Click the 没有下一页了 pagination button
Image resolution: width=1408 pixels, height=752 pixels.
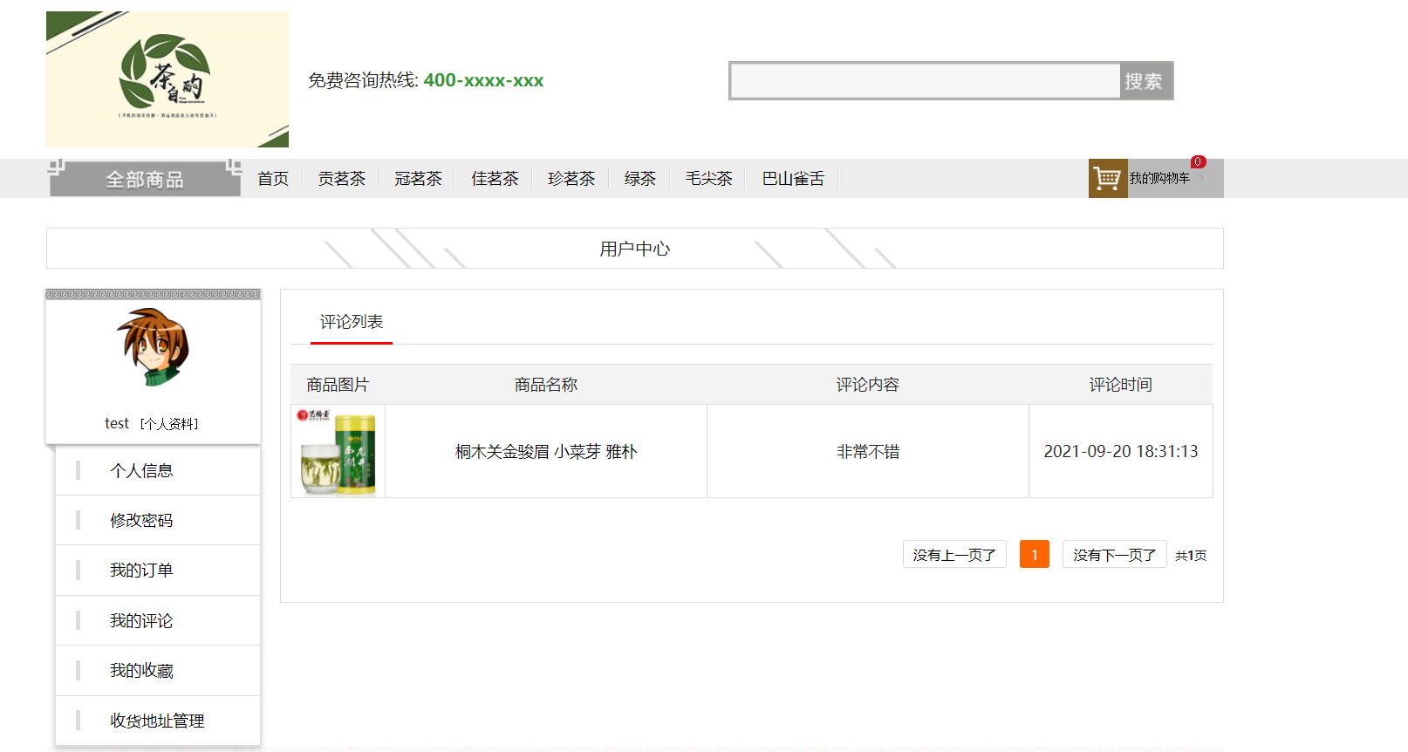click(1115, 555)
